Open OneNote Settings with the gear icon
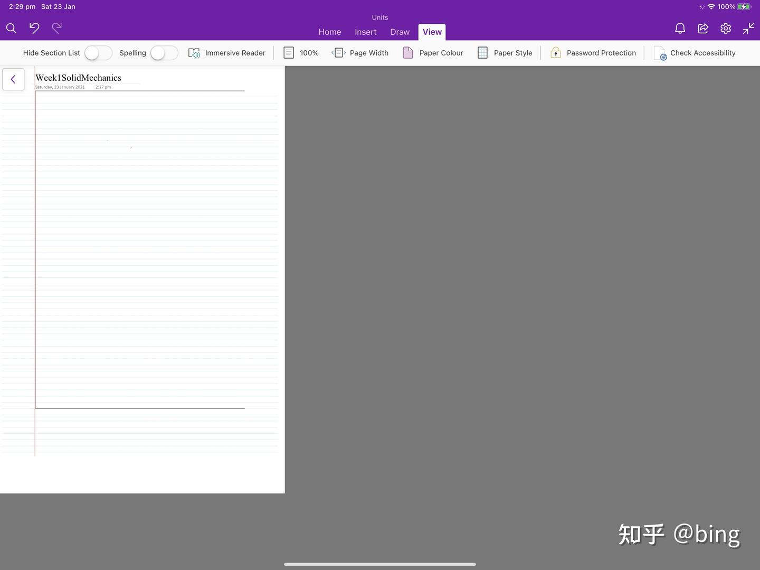This screenshot has height=570, width=760. 725,29
